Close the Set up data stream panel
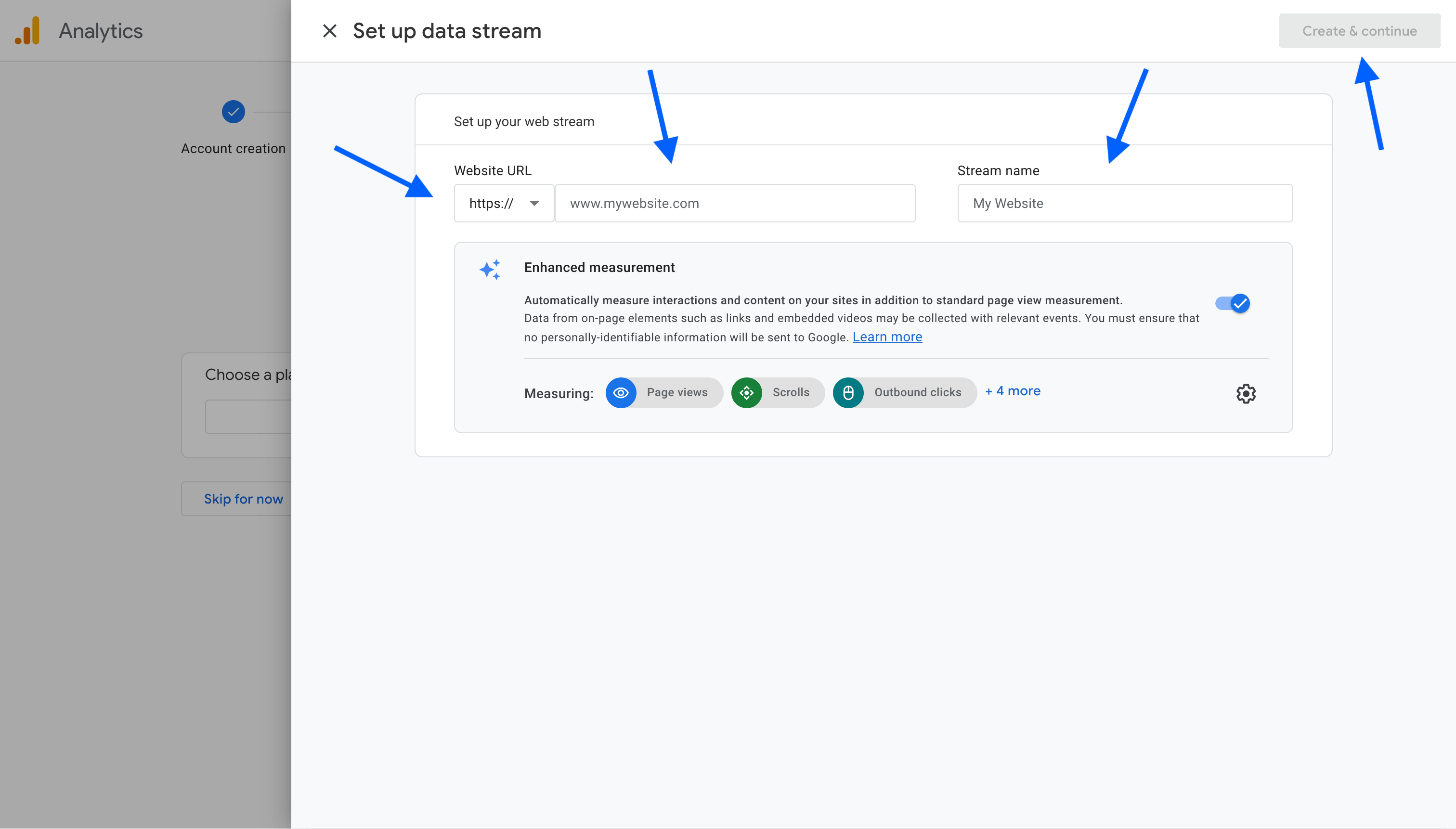The height and width of the screenshot is (829, 1456). [x=329, y=31]
